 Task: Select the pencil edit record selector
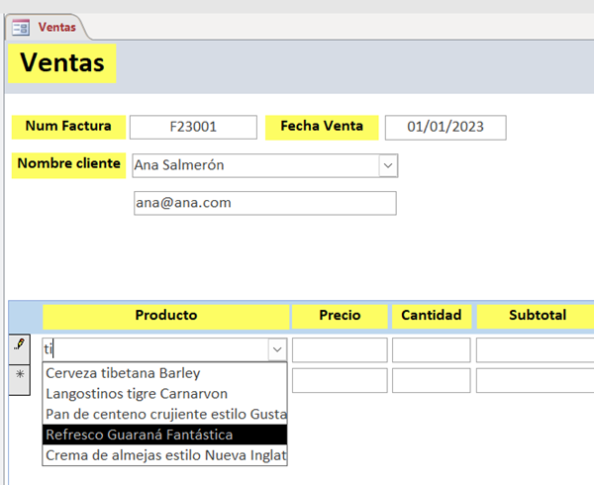20,348
